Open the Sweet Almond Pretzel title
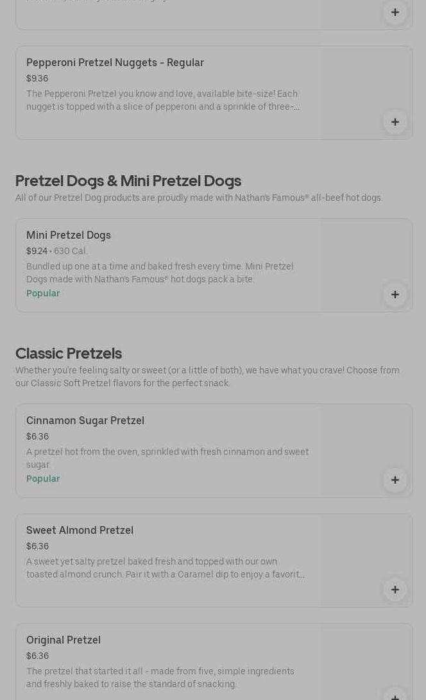Screen dimensions: 426x700 coord(80,531)
